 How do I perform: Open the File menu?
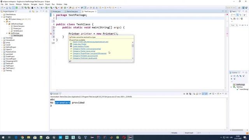2,4
